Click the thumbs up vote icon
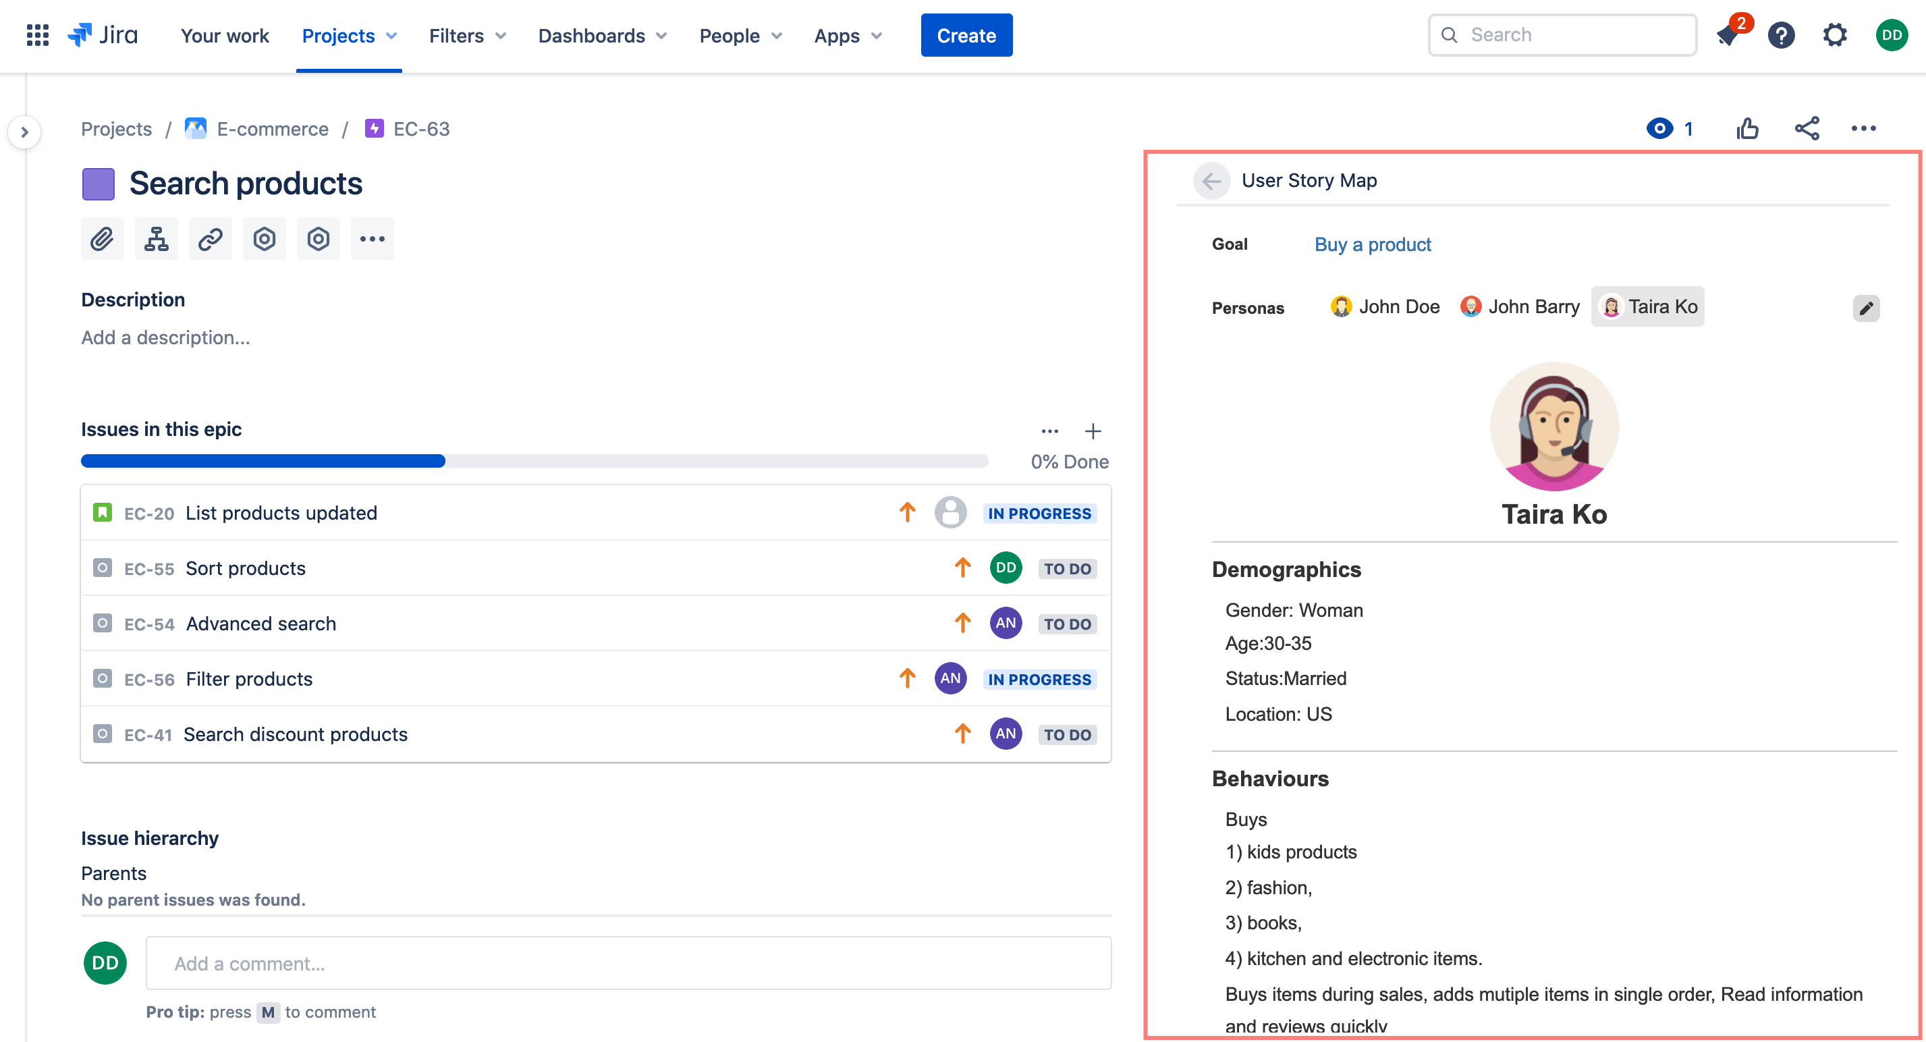The image size is (1926, 1042). [1747, 129]
